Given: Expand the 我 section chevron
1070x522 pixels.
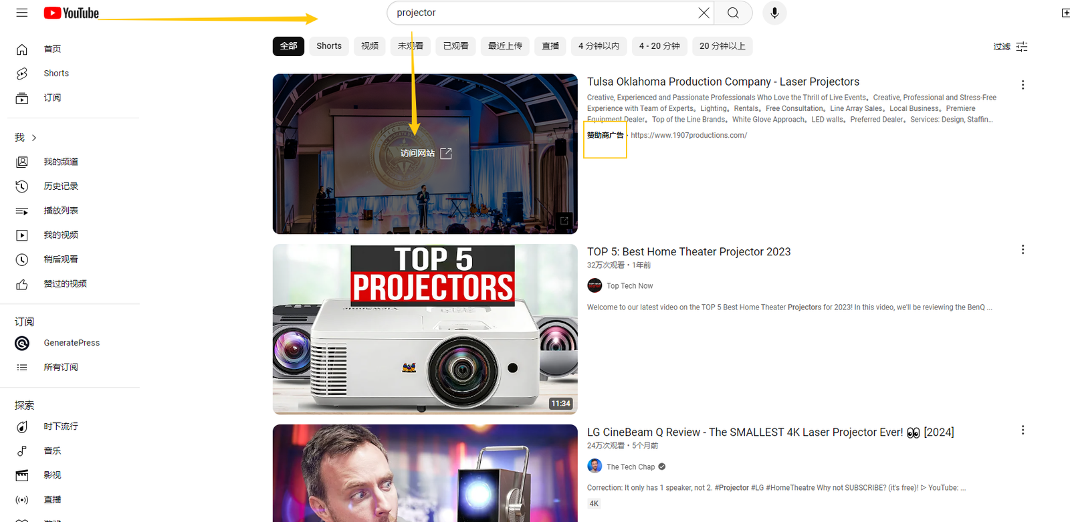Looking at the screenshot, I should point(34,138).
